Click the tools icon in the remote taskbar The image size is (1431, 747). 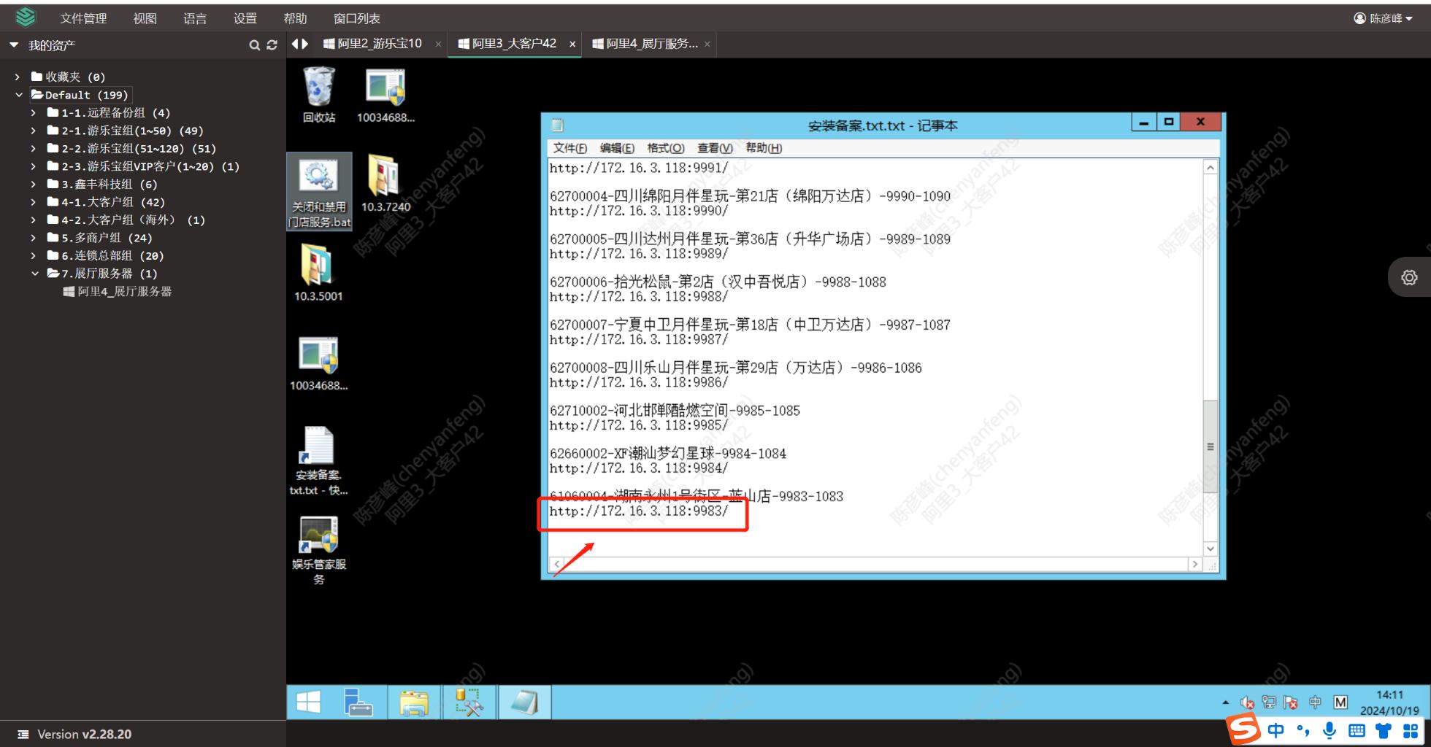click(469, 703)
